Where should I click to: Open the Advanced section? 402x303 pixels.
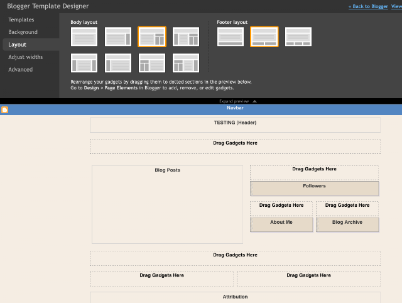(20, 70)
